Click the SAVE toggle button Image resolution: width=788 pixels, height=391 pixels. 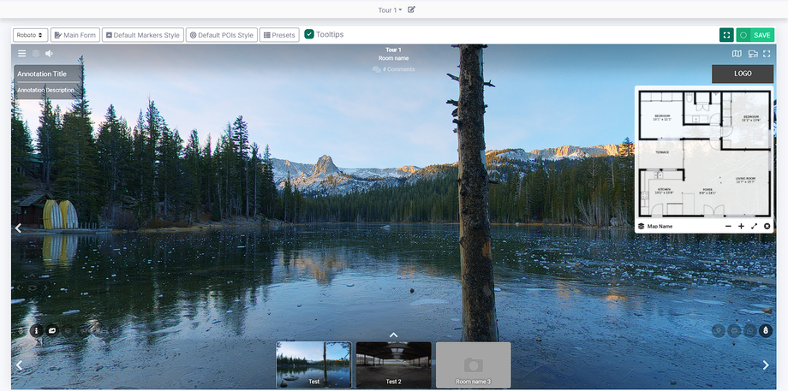tap(755, 35)
